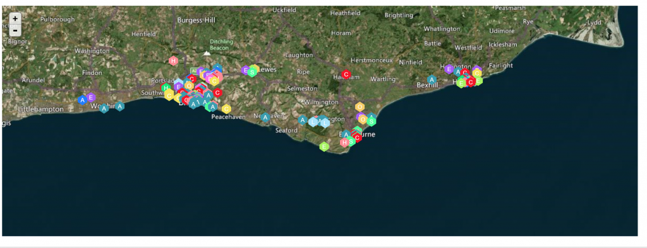Select the yellow C marker above Peacehaven
647x248 pixels.
coord(226,109)
